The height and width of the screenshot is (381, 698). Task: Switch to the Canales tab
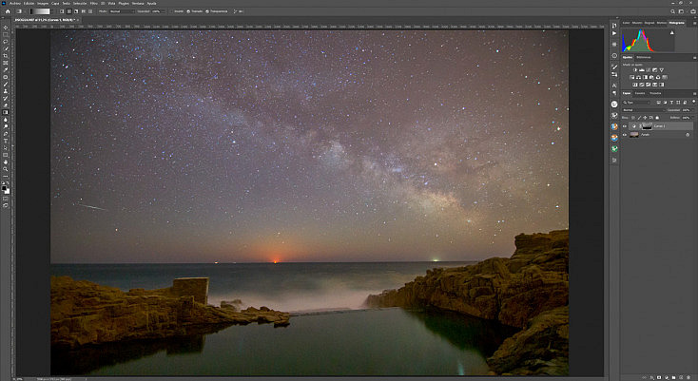click(x=640, y=93)
